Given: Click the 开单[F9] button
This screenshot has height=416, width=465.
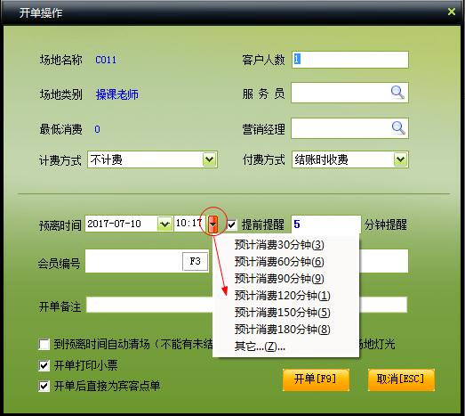Looking at the screenshot, I should [316, 379].
